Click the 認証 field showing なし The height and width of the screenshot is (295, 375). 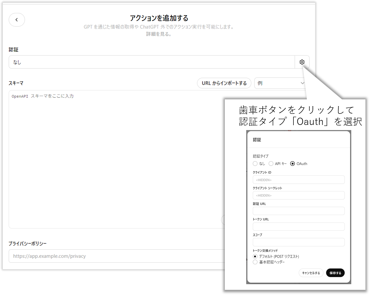coord(152,62)
